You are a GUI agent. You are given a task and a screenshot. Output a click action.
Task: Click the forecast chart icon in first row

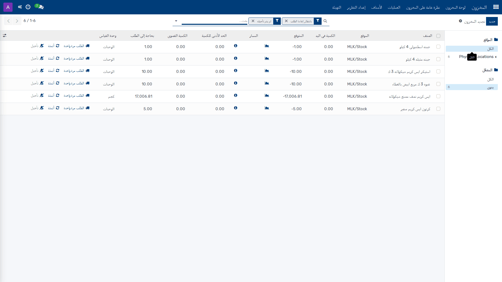point(267,46)
